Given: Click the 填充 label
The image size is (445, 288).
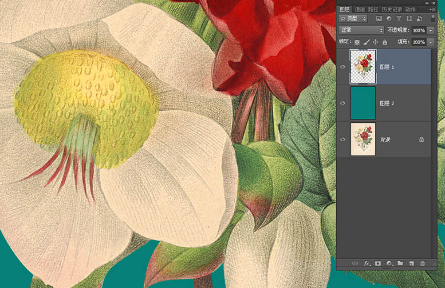Looking at the screenshot, I should pos(403,42).
